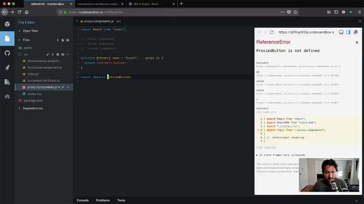Open the GitHub sidebar panel
The width and height of the screenshot is (364, 204).
7,53
